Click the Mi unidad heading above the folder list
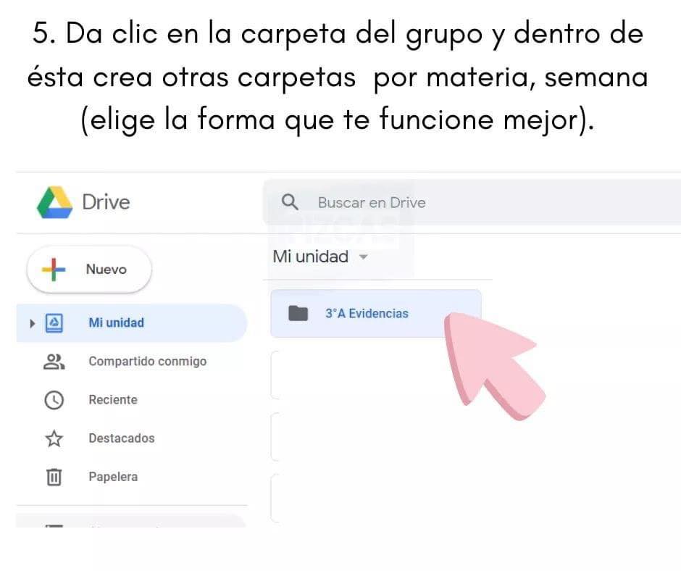681x571 pixels. click(x=310, y=257)
